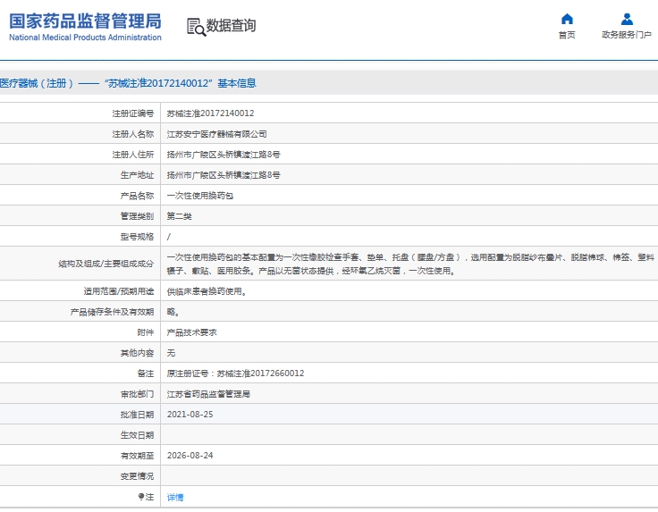
Task: Select the expiry date 2026-08-24
Action: (x=190, y=456)
